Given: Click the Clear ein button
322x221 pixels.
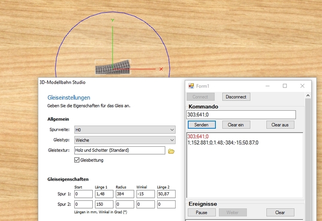Looking at the screenshot, I should pos(236,125).
